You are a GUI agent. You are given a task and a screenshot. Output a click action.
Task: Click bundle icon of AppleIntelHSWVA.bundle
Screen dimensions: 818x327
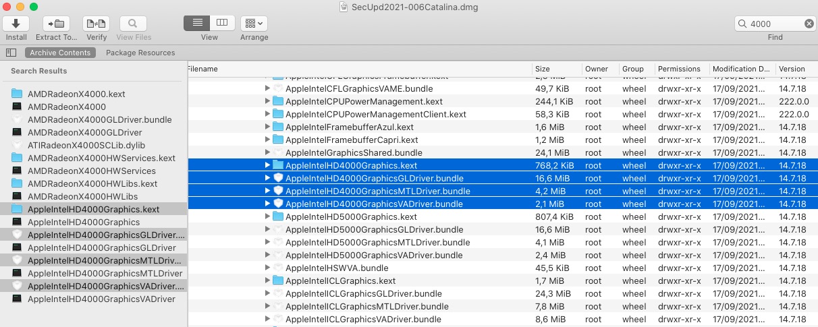click(278, 268)
